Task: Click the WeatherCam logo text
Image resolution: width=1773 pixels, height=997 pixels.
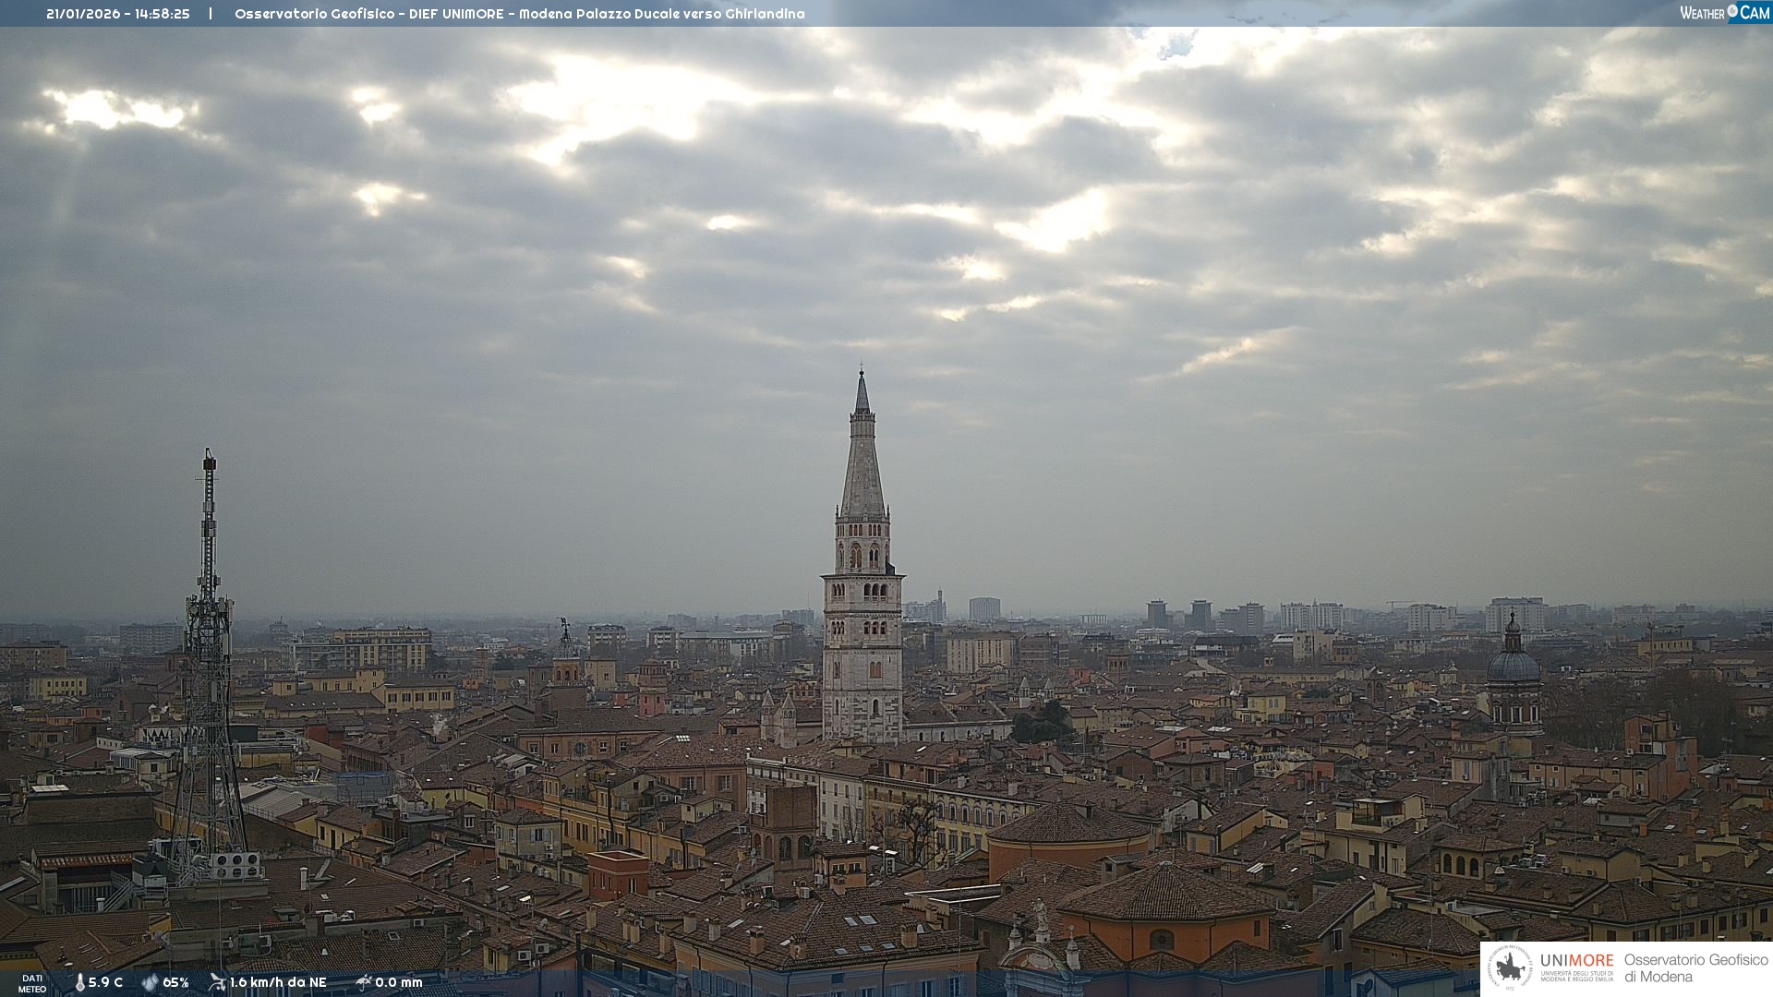Action: click(x=1702, y=13)
